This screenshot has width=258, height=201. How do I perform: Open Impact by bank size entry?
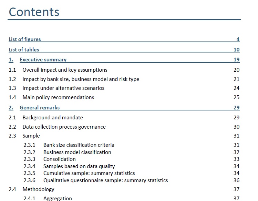click(x=81, y=79)
